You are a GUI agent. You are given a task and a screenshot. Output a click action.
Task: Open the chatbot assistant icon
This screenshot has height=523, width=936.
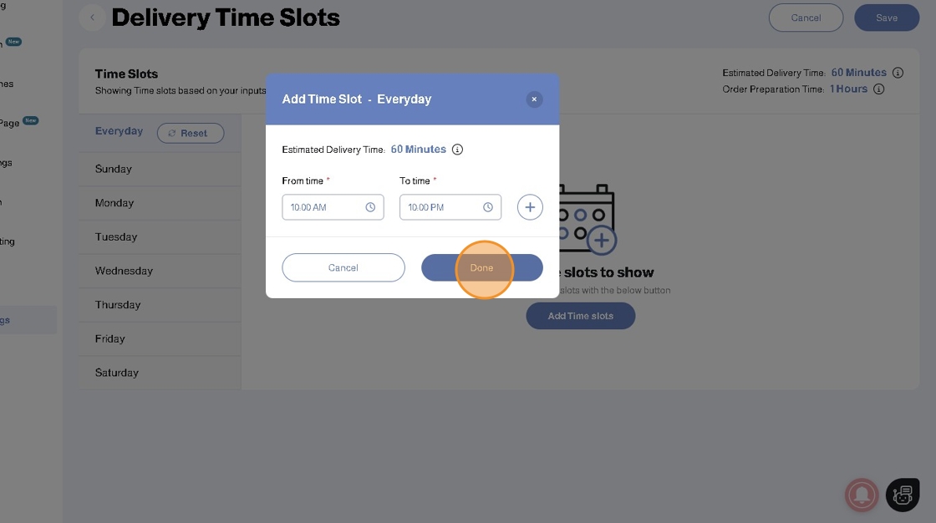click(x=903, y=495)
